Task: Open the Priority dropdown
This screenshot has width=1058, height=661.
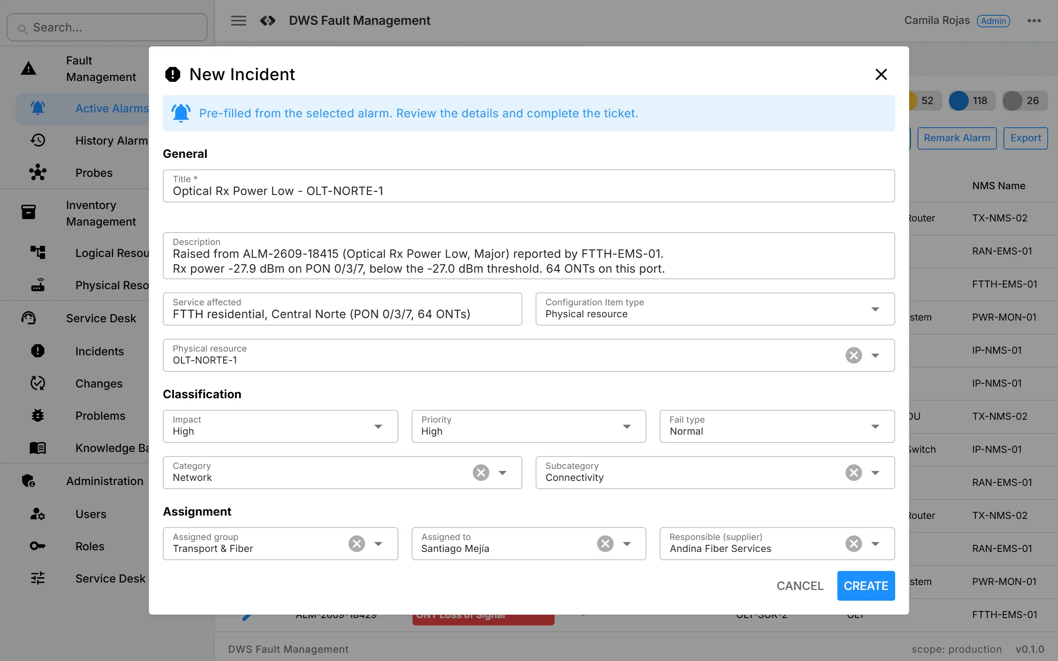Action: click(529, 426)
